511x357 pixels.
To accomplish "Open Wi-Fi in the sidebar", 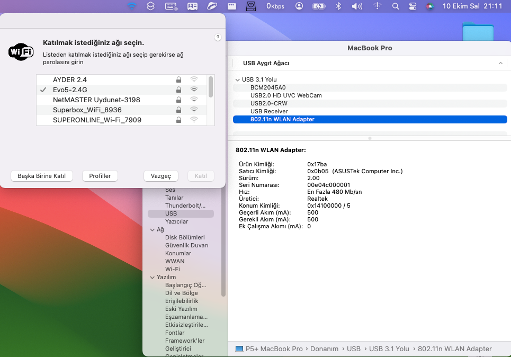I will point(173,269).
